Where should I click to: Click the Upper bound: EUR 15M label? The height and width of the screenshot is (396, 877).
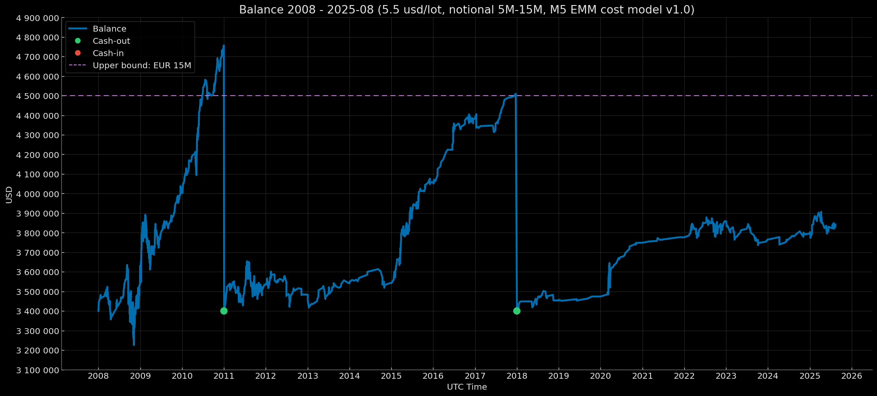coord(142,65)
